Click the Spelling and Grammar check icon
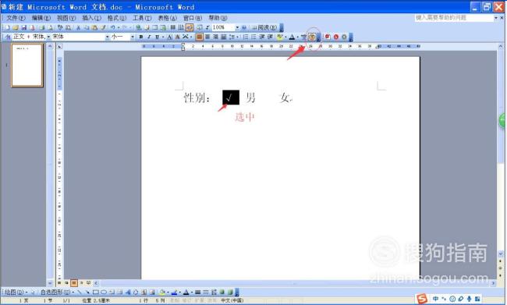507x305 pixels. [60, 27]
